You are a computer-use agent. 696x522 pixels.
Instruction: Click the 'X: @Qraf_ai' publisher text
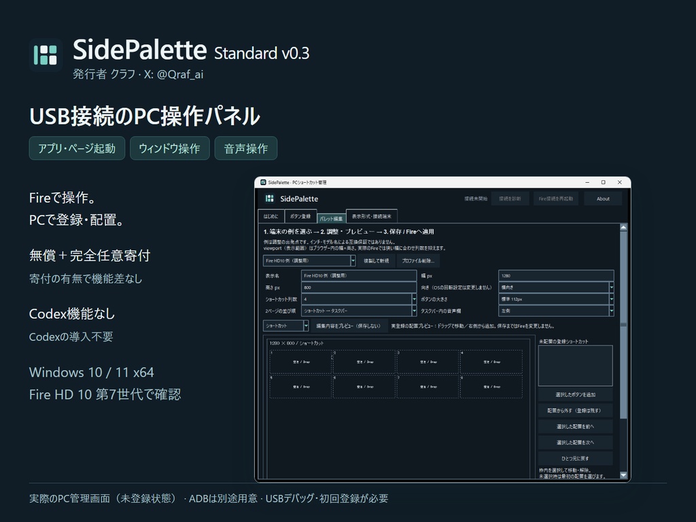(x=173, y=74)
